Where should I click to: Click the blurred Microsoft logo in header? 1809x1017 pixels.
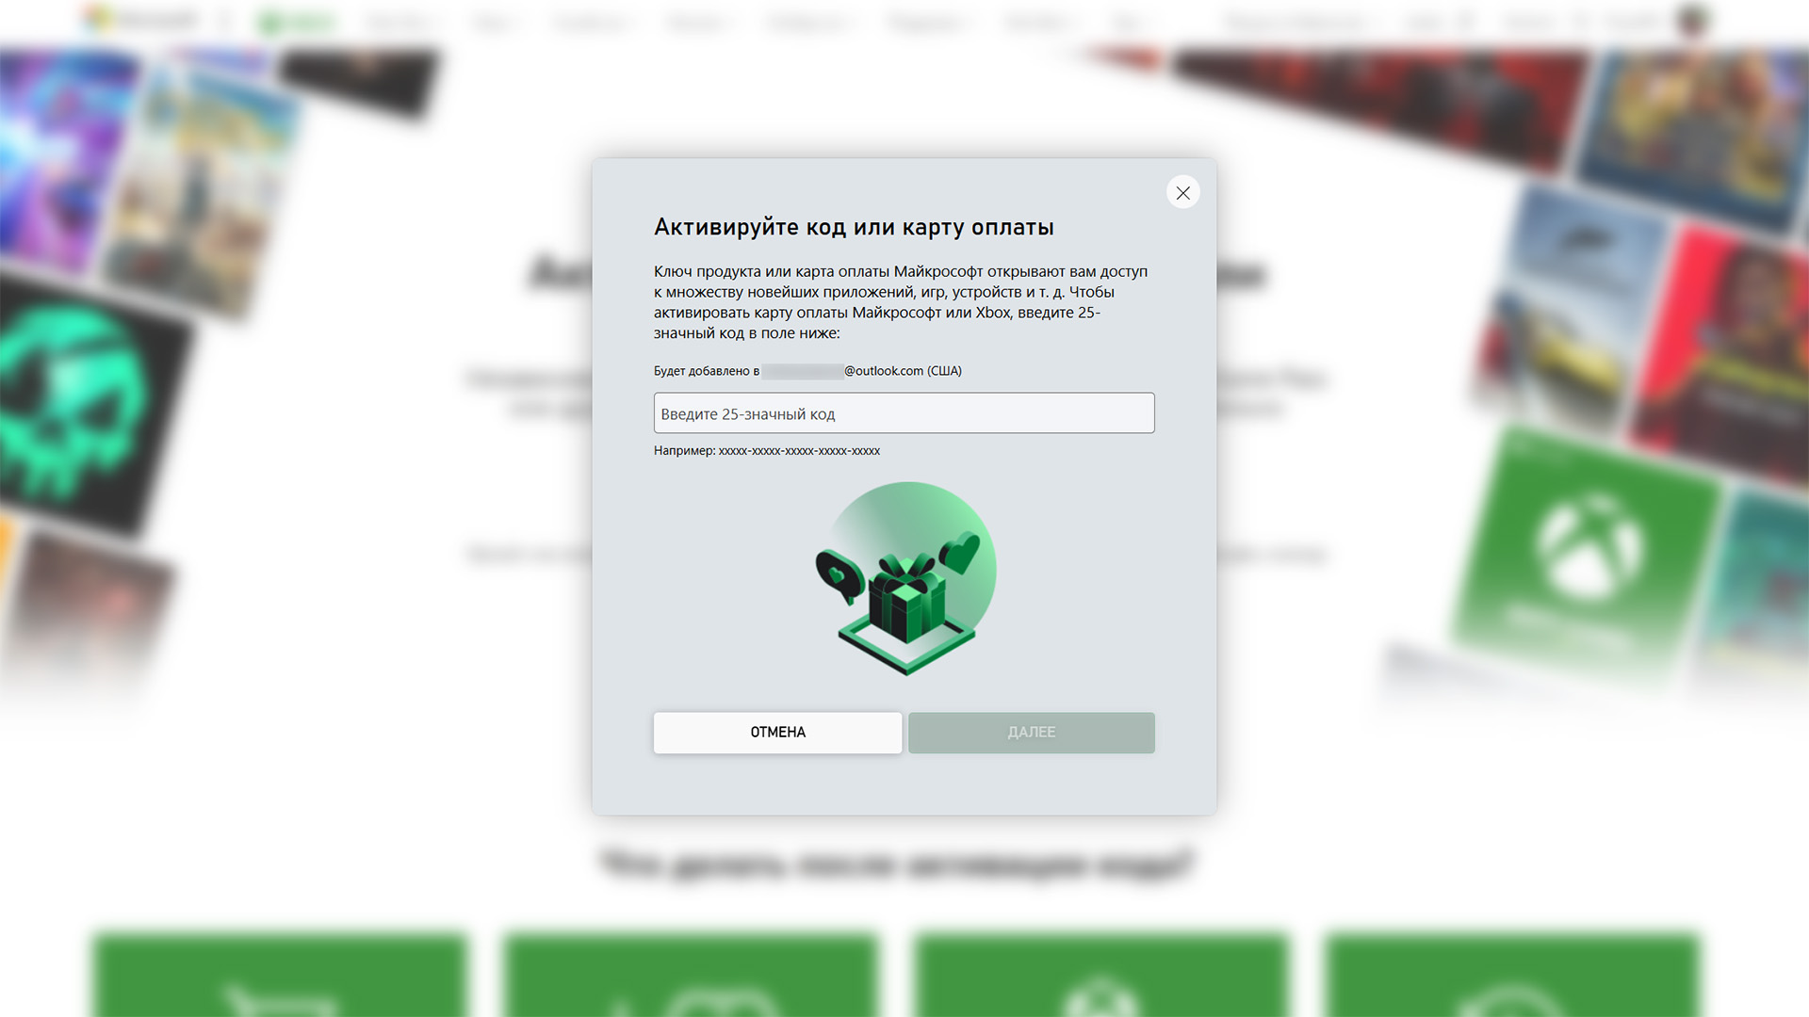141,19
